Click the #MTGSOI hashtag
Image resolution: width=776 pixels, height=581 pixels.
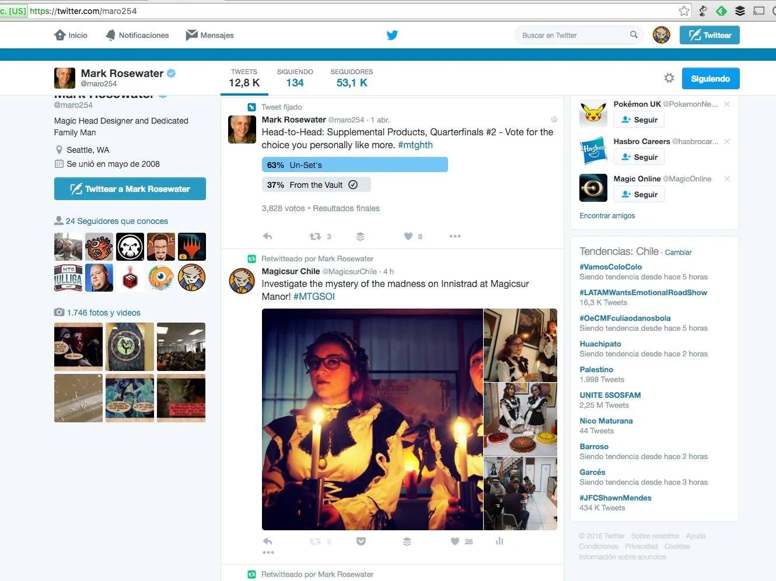(x=314, y=296)
